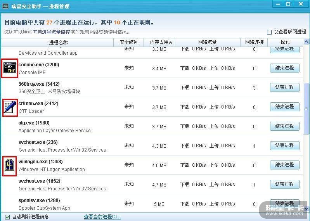Screen dimensions: 310x221
Task: Sort by 进程名称 column header
Action: point(58,42)
